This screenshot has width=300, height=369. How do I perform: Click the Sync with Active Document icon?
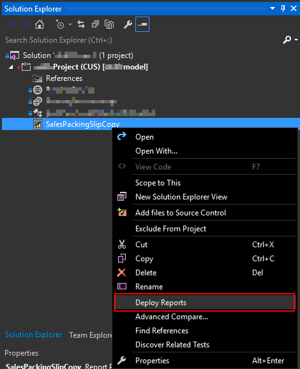click(81, 24)
